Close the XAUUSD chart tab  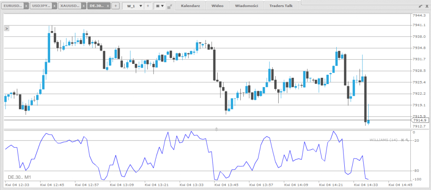tap(82, 6)
